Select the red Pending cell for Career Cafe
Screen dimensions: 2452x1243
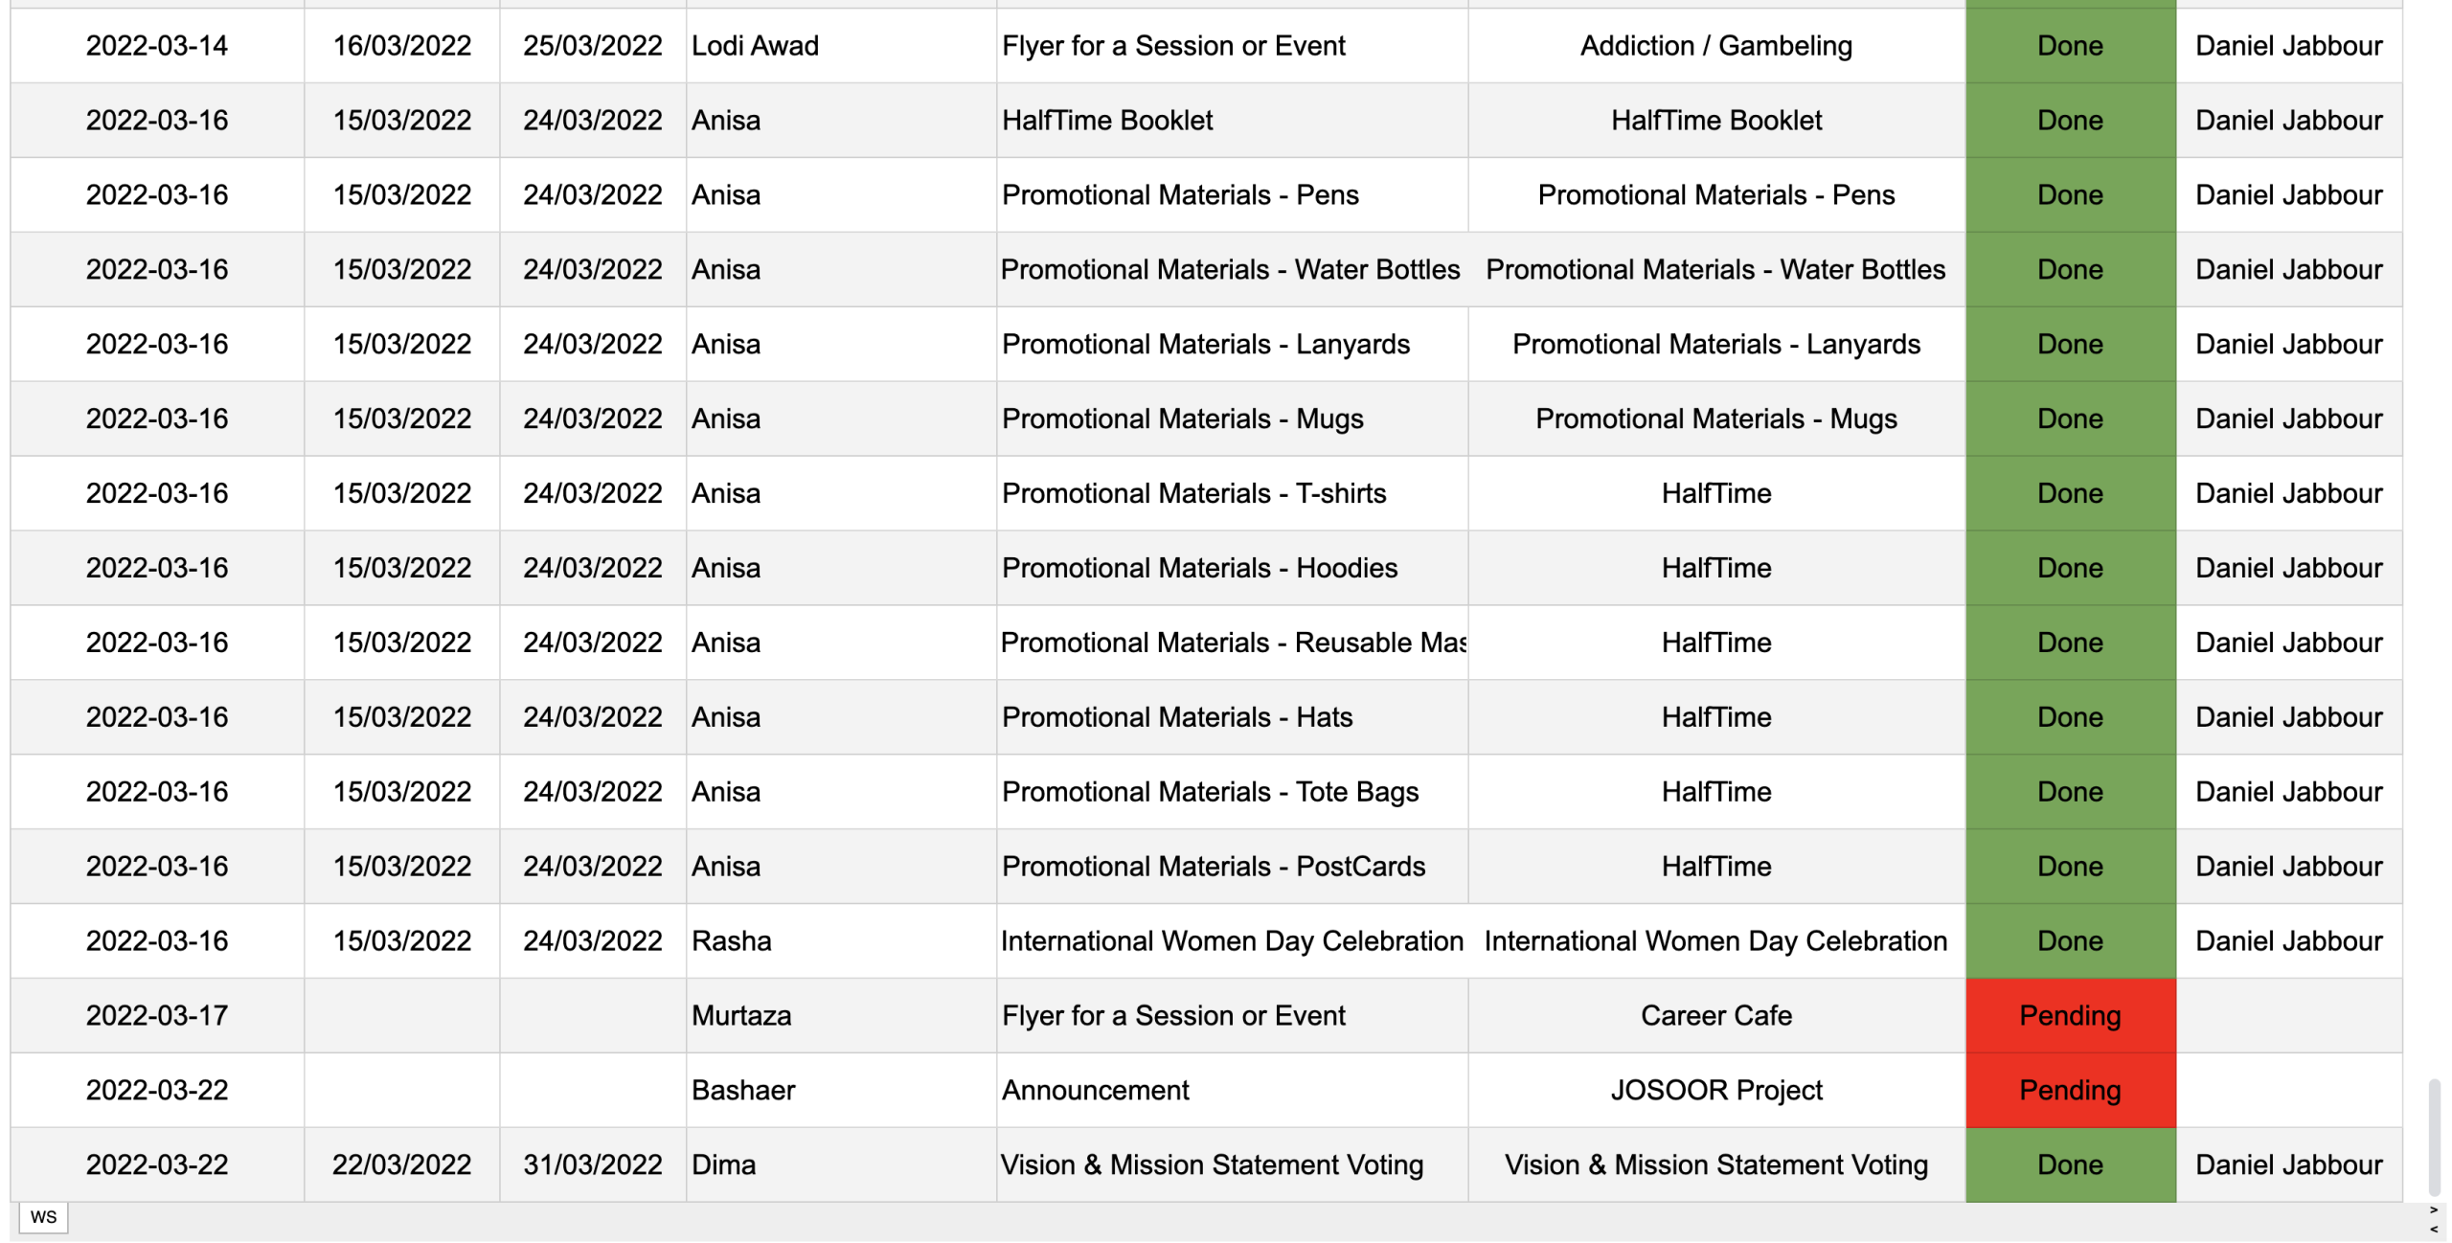click(2070, 1015)
